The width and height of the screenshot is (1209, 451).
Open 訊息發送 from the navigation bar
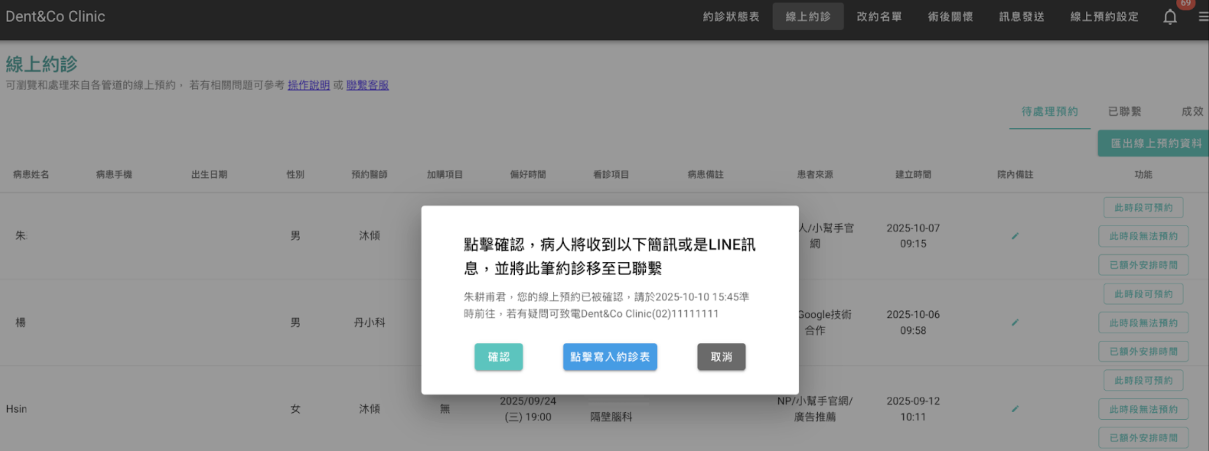tap(1021, 16)
